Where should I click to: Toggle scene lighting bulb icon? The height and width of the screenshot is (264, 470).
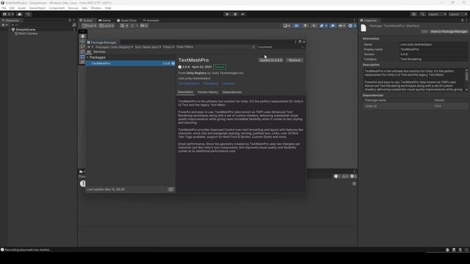click(305, 26)
